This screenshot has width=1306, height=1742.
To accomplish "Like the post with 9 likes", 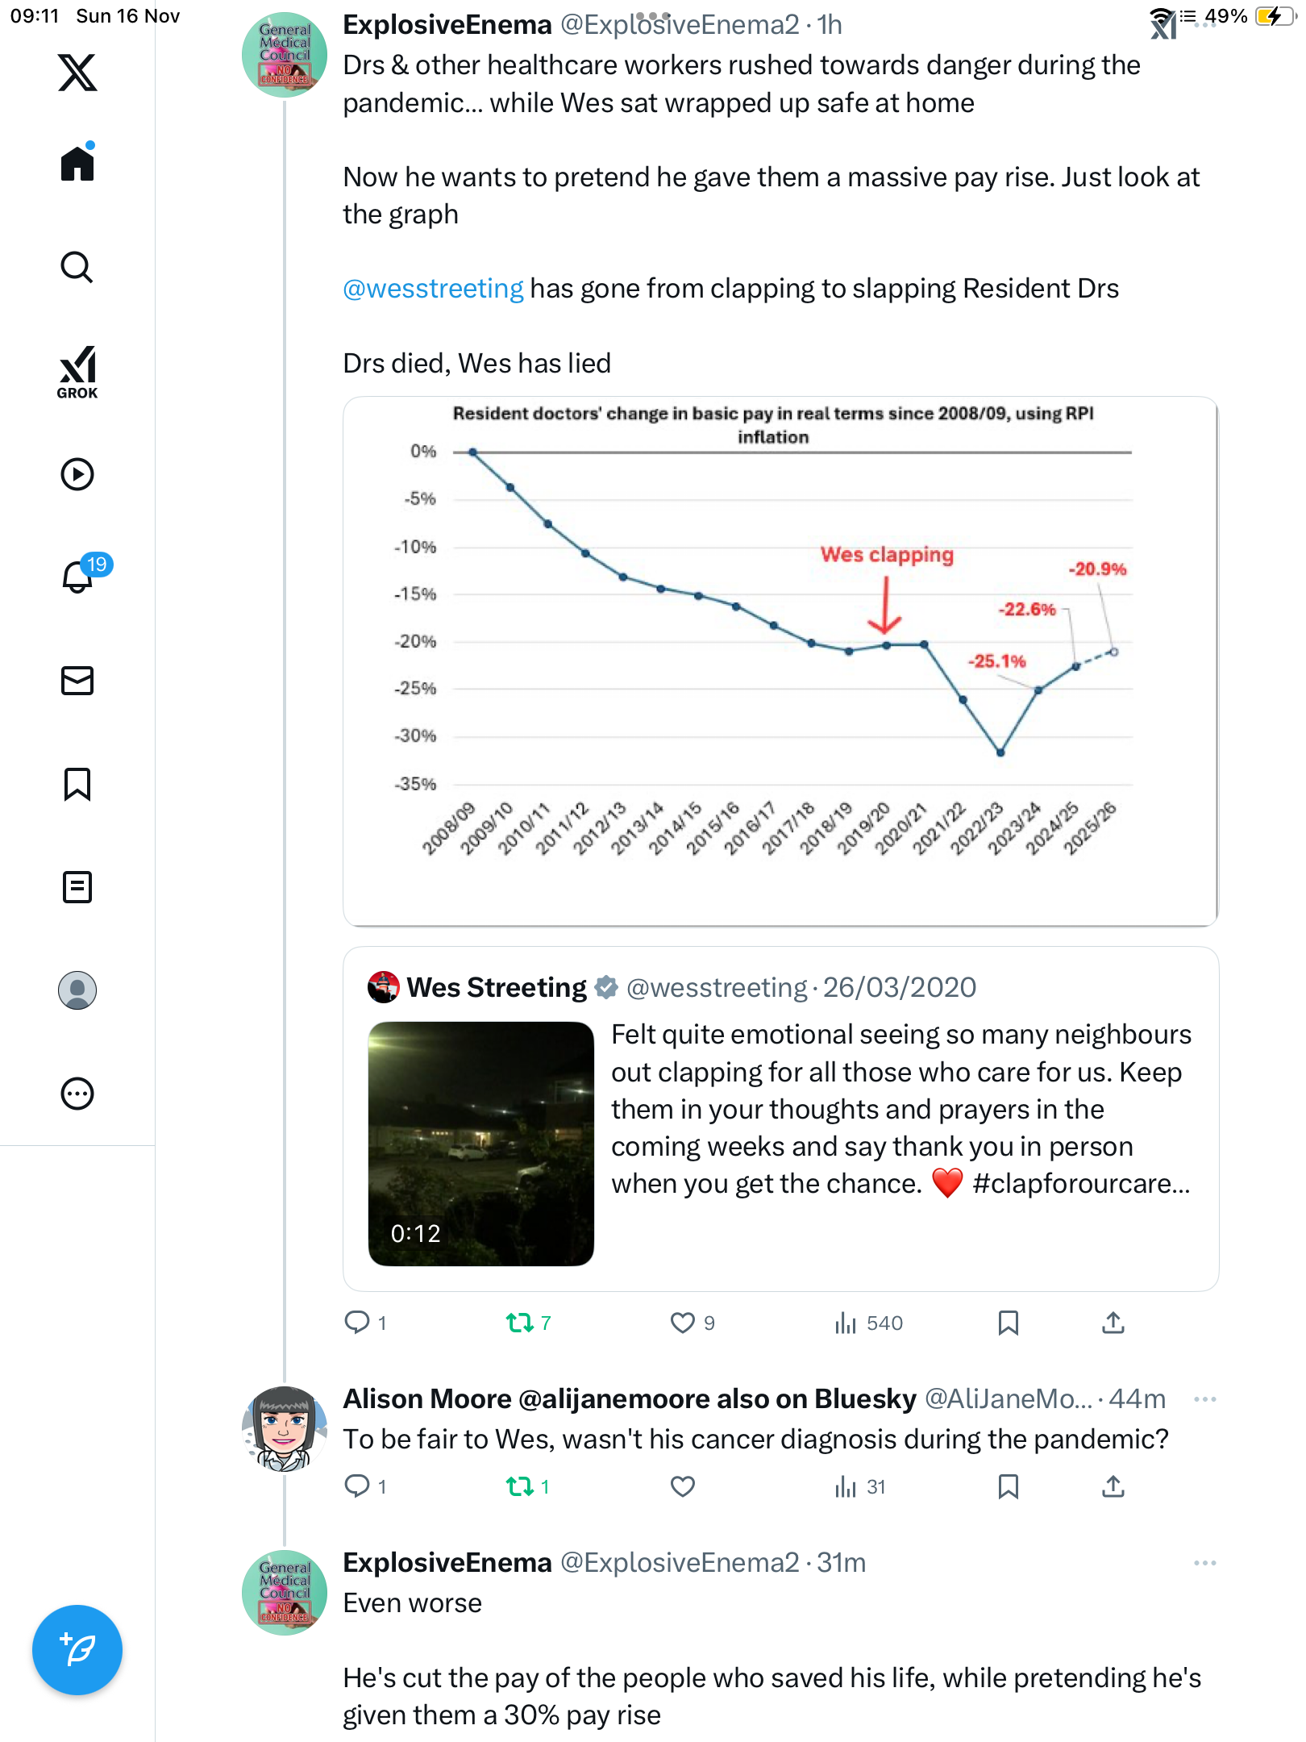I will tap(683, 1323).
